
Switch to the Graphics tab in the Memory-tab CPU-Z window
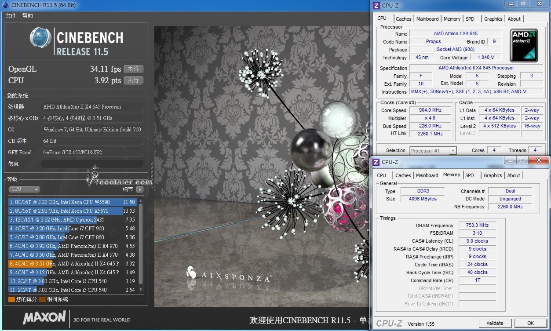(x=493, y=175)
